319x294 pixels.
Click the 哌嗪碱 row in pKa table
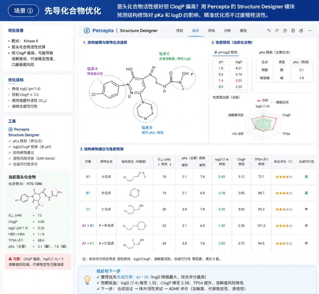[284, 78]
